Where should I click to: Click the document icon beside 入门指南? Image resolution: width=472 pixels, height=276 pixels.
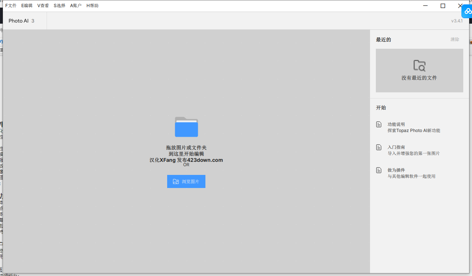(379, 147)
